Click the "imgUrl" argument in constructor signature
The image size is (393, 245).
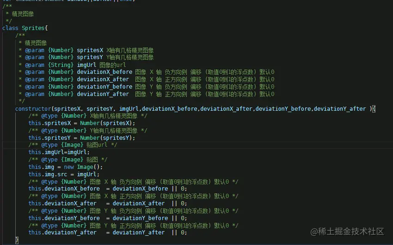click(129, 109)
